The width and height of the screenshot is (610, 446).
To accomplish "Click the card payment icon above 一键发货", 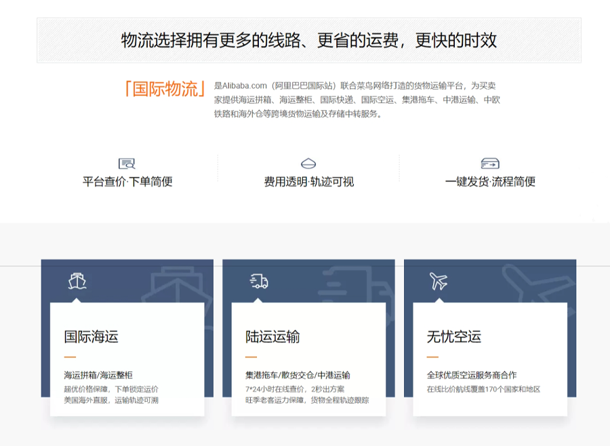I will 489,163.
